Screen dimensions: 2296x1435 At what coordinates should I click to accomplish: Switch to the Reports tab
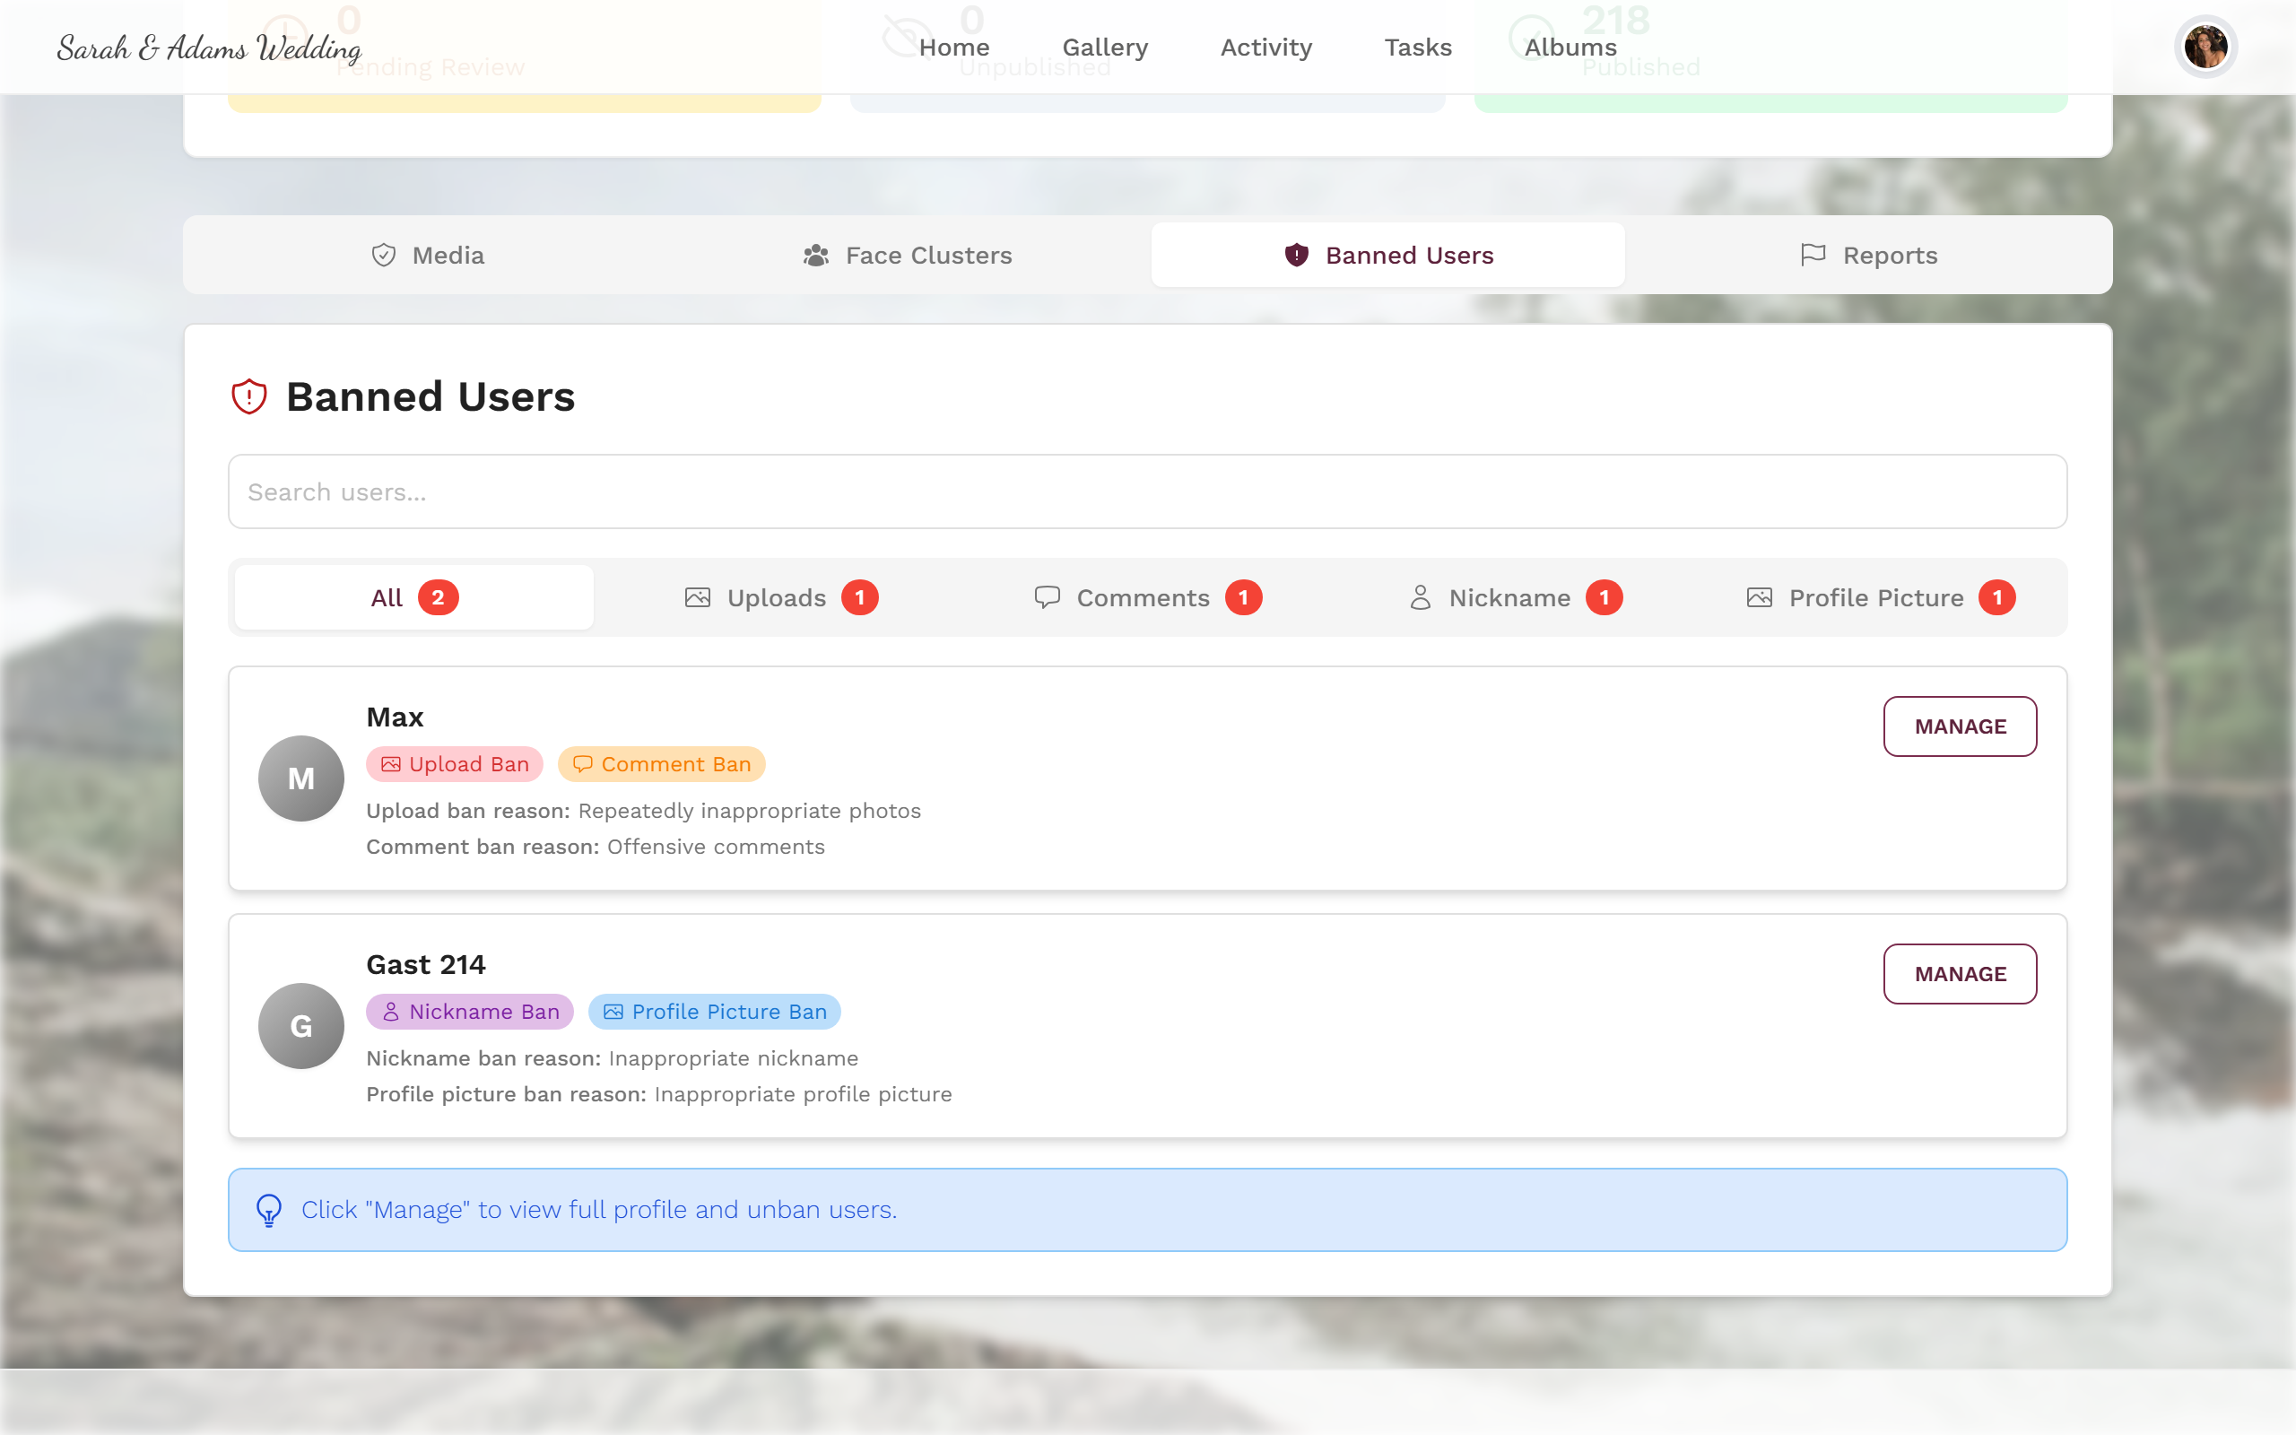(x=1868, y=256)
